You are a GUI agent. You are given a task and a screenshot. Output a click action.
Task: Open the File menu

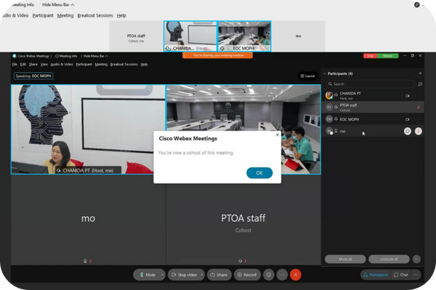15,65
